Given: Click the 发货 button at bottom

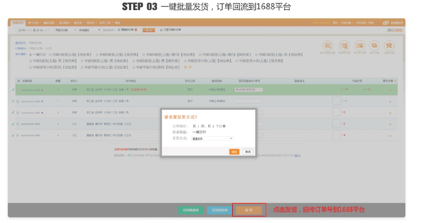Looking at the screenshot, I should tap(249, 210).
